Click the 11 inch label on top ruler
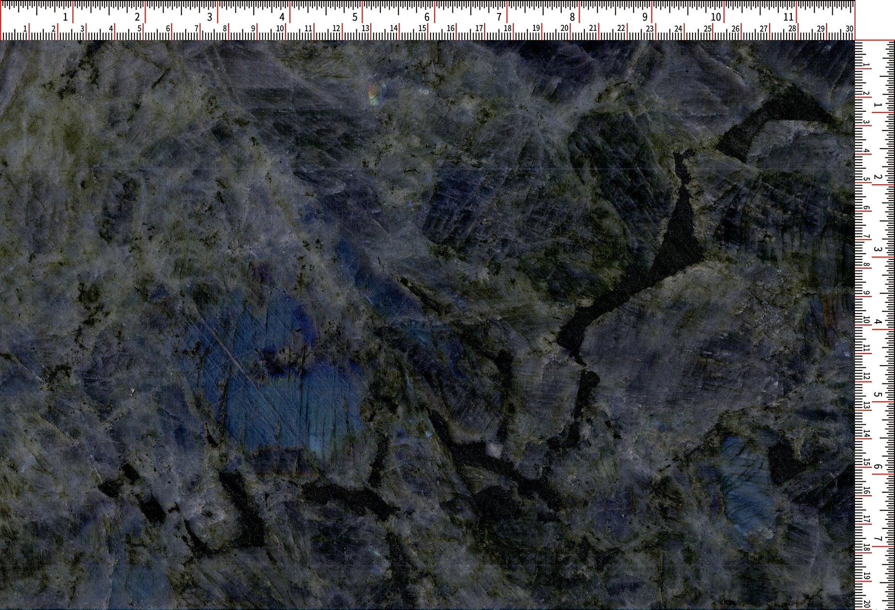The image size is (895, 610). [788, 17]
